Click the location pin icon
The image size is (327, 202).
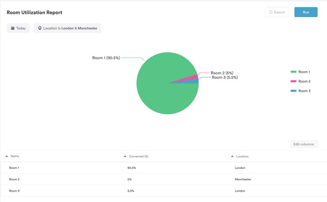tap(40, 28)
